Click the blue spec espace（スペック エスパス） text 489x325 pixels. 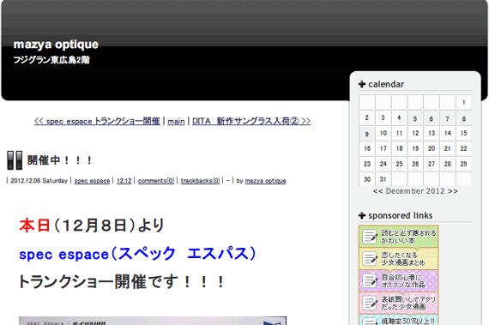(137, 254)
